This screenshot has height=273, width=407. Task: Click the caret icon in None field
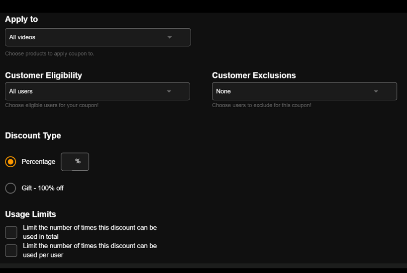pos(376,91)
